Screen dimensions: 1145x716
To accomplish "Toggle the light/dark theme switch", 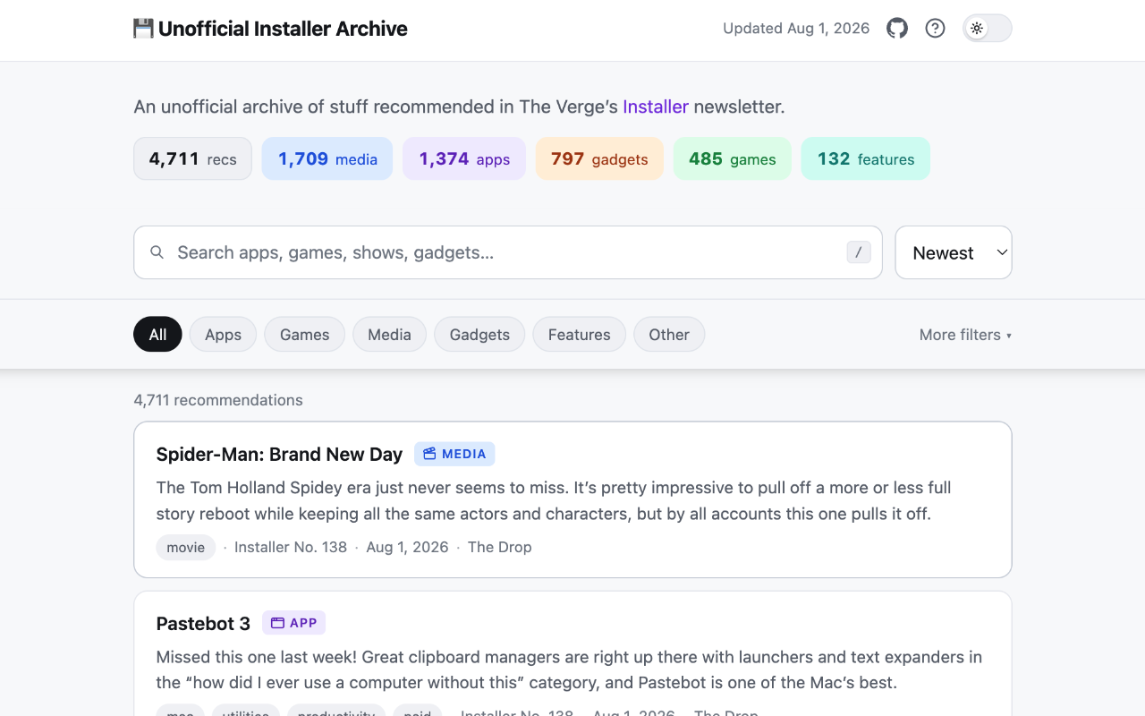I will [988, 29].
